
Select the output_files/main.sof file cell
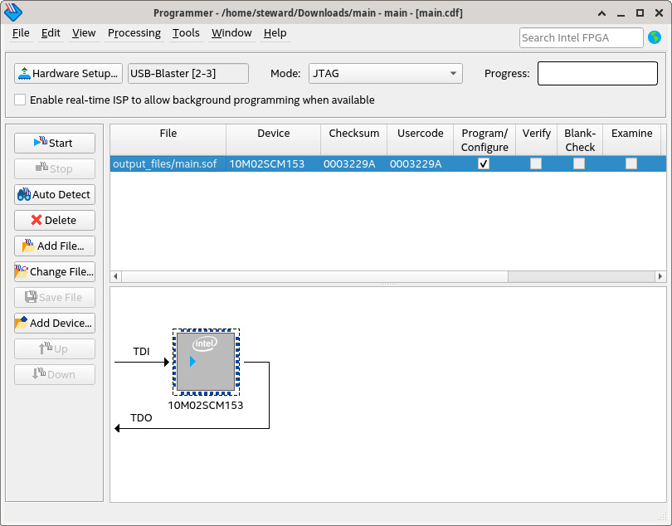pyautogui.click(x=168, y=163)
